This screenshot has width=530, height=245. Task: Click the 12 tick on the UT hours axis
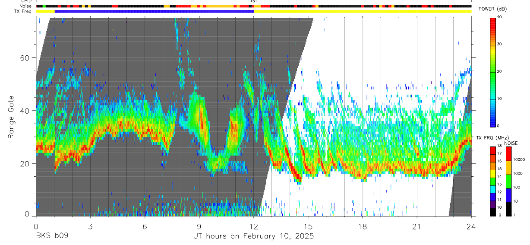point(253,226)
